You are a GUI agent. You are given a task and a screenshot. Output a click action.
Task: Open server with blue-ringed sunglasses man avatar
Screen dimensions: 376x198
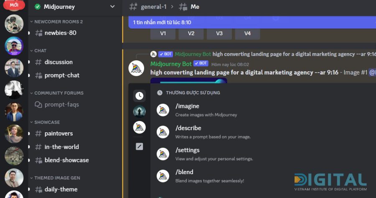coord(14,46)
